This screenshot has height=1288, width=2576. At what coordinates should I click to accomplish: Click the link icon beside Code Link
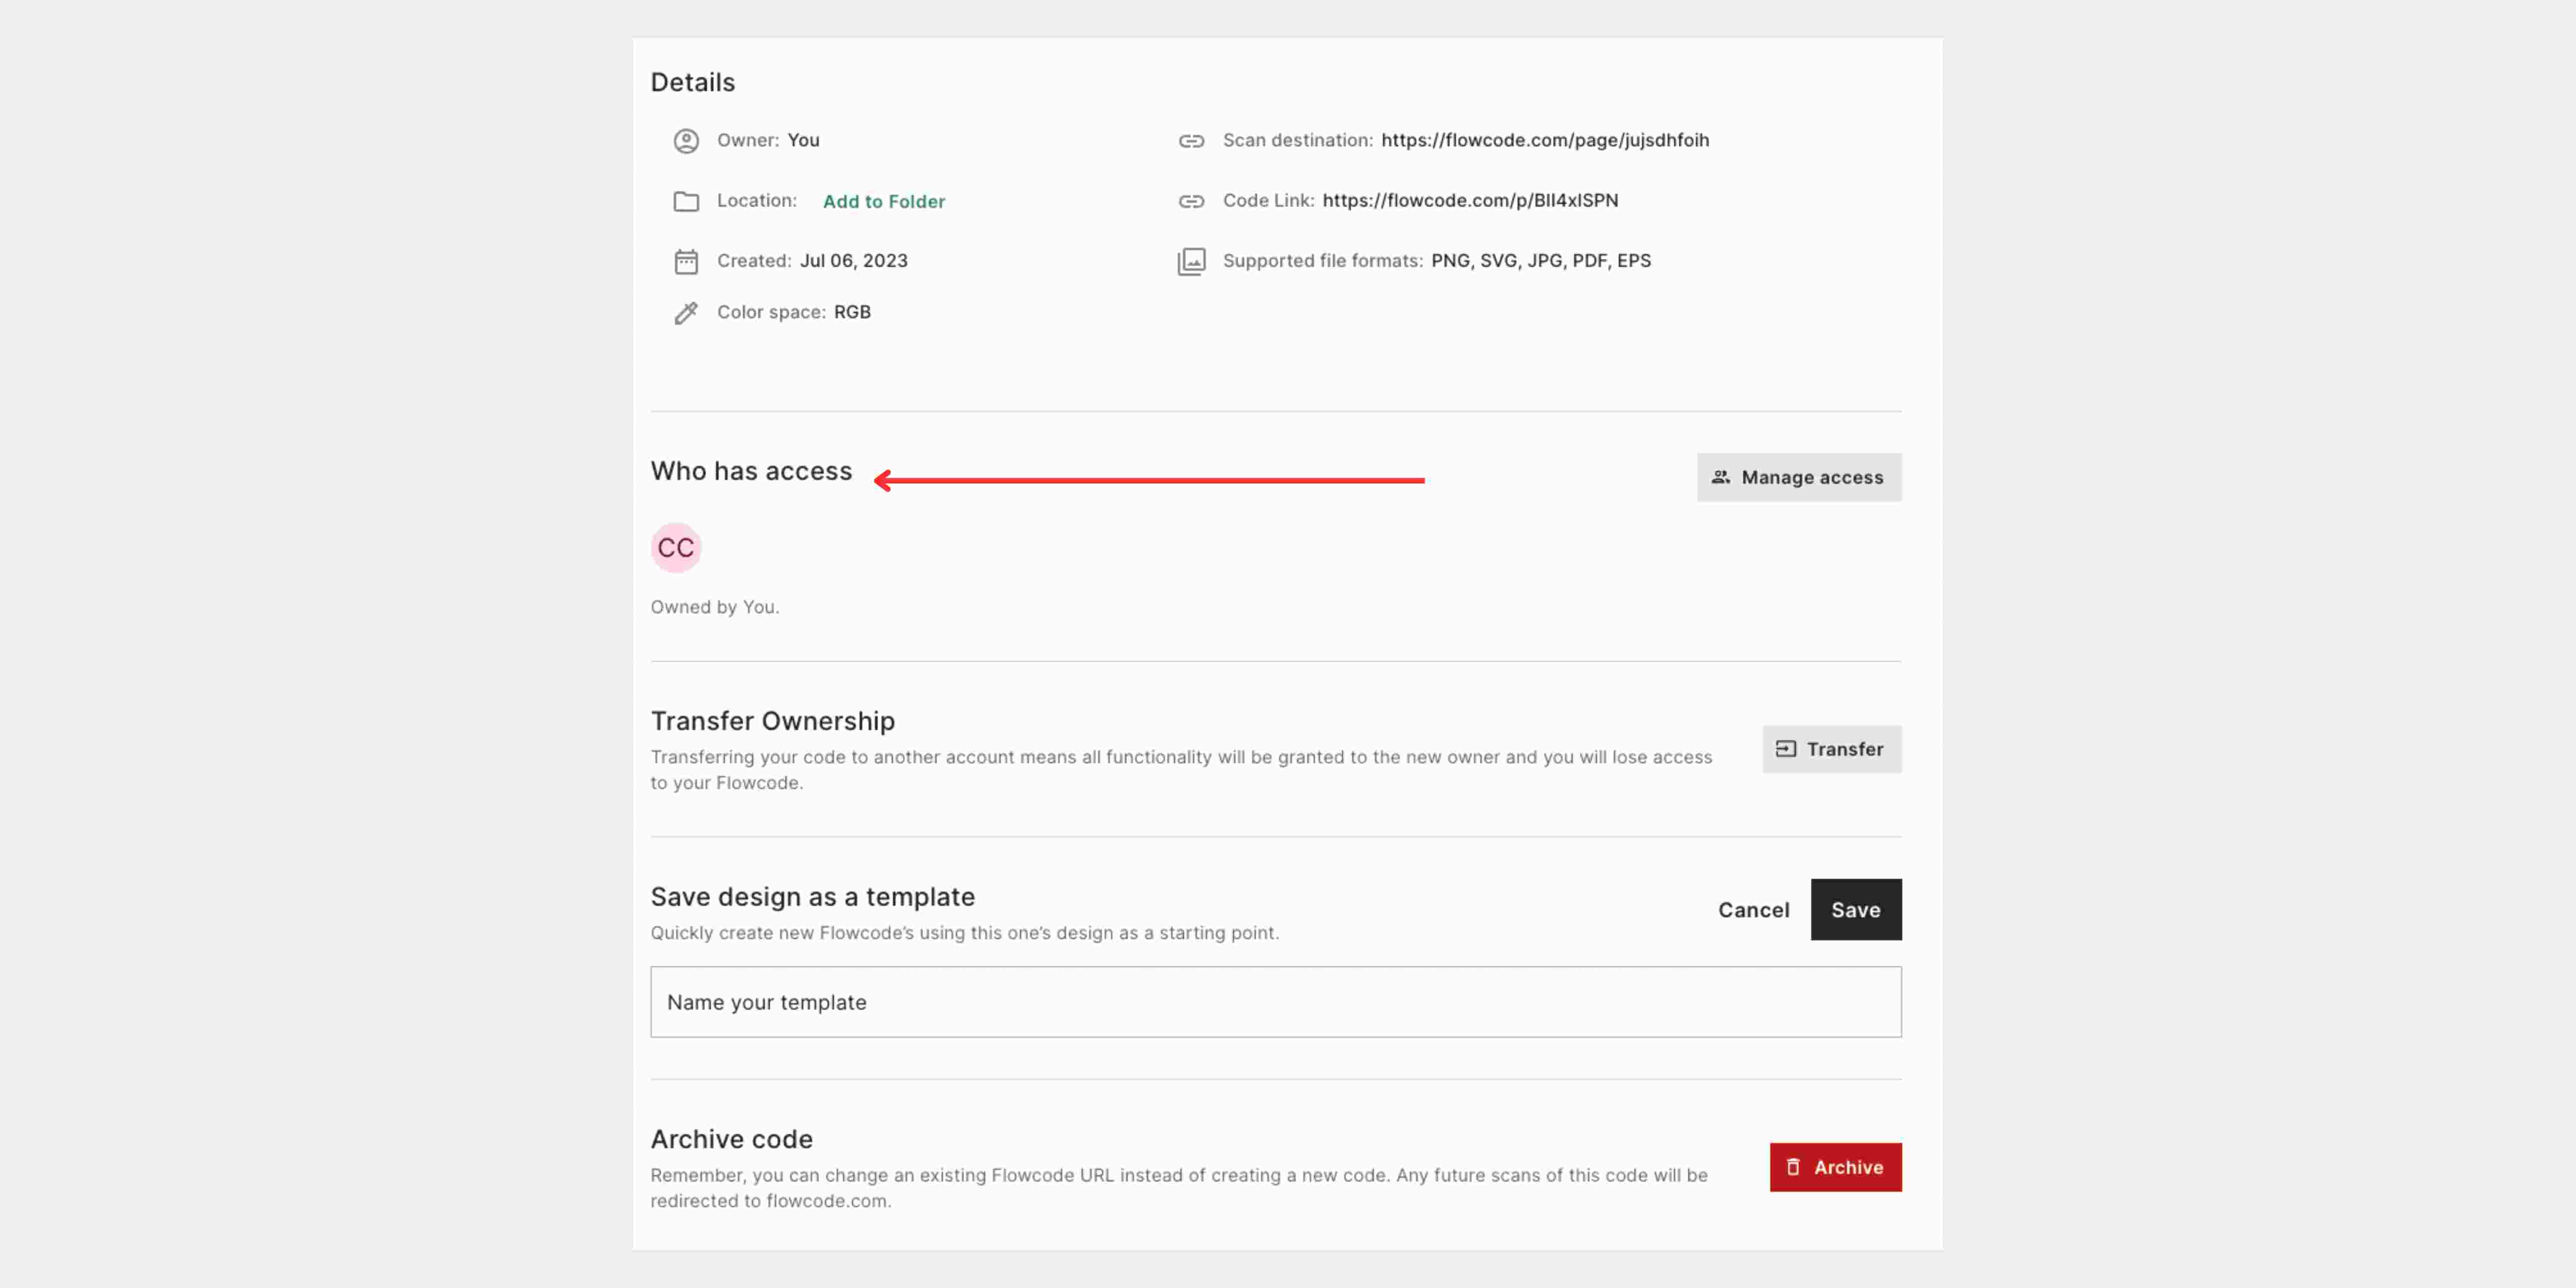(x=1193, y=201)
